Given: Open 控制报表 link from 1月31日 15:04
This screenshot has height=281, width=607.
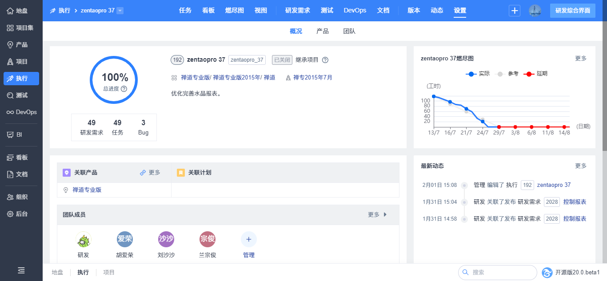Looking at the screenshot, I should [x=575, y=202].
